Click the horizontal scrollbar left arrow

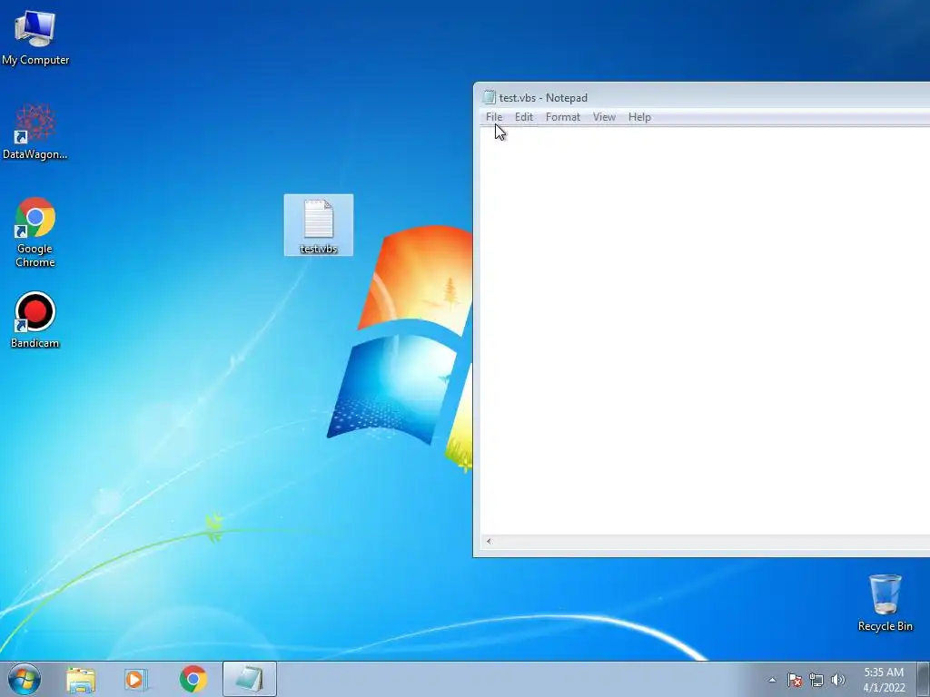pyautogui.click(x=489, y=541)
